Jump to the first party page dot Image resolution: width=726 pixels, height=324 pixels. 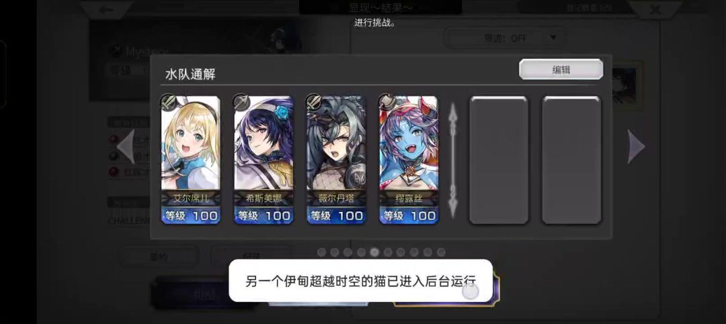point(321,252)
